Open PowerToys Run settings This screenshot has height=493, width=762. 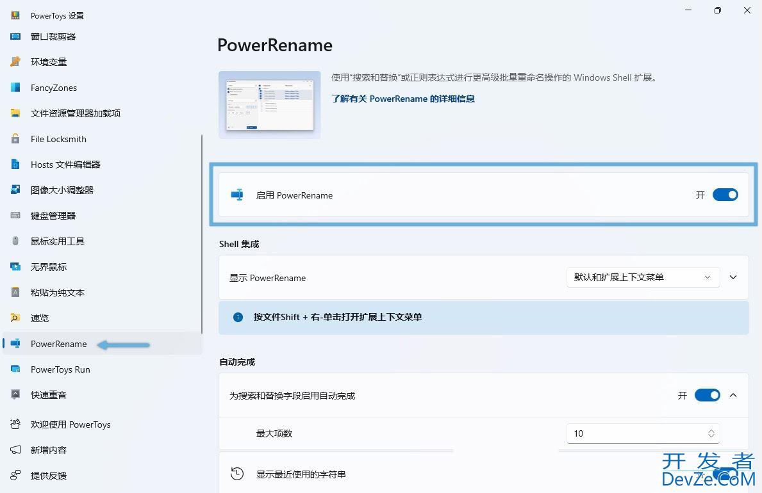tap(60, 369)
